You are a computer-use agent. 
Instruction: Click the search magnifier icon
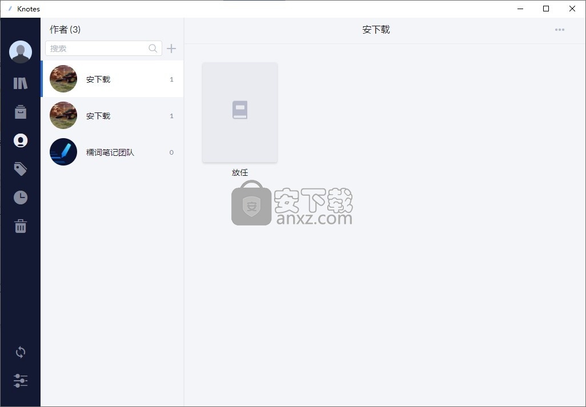[x=153, y=48]
